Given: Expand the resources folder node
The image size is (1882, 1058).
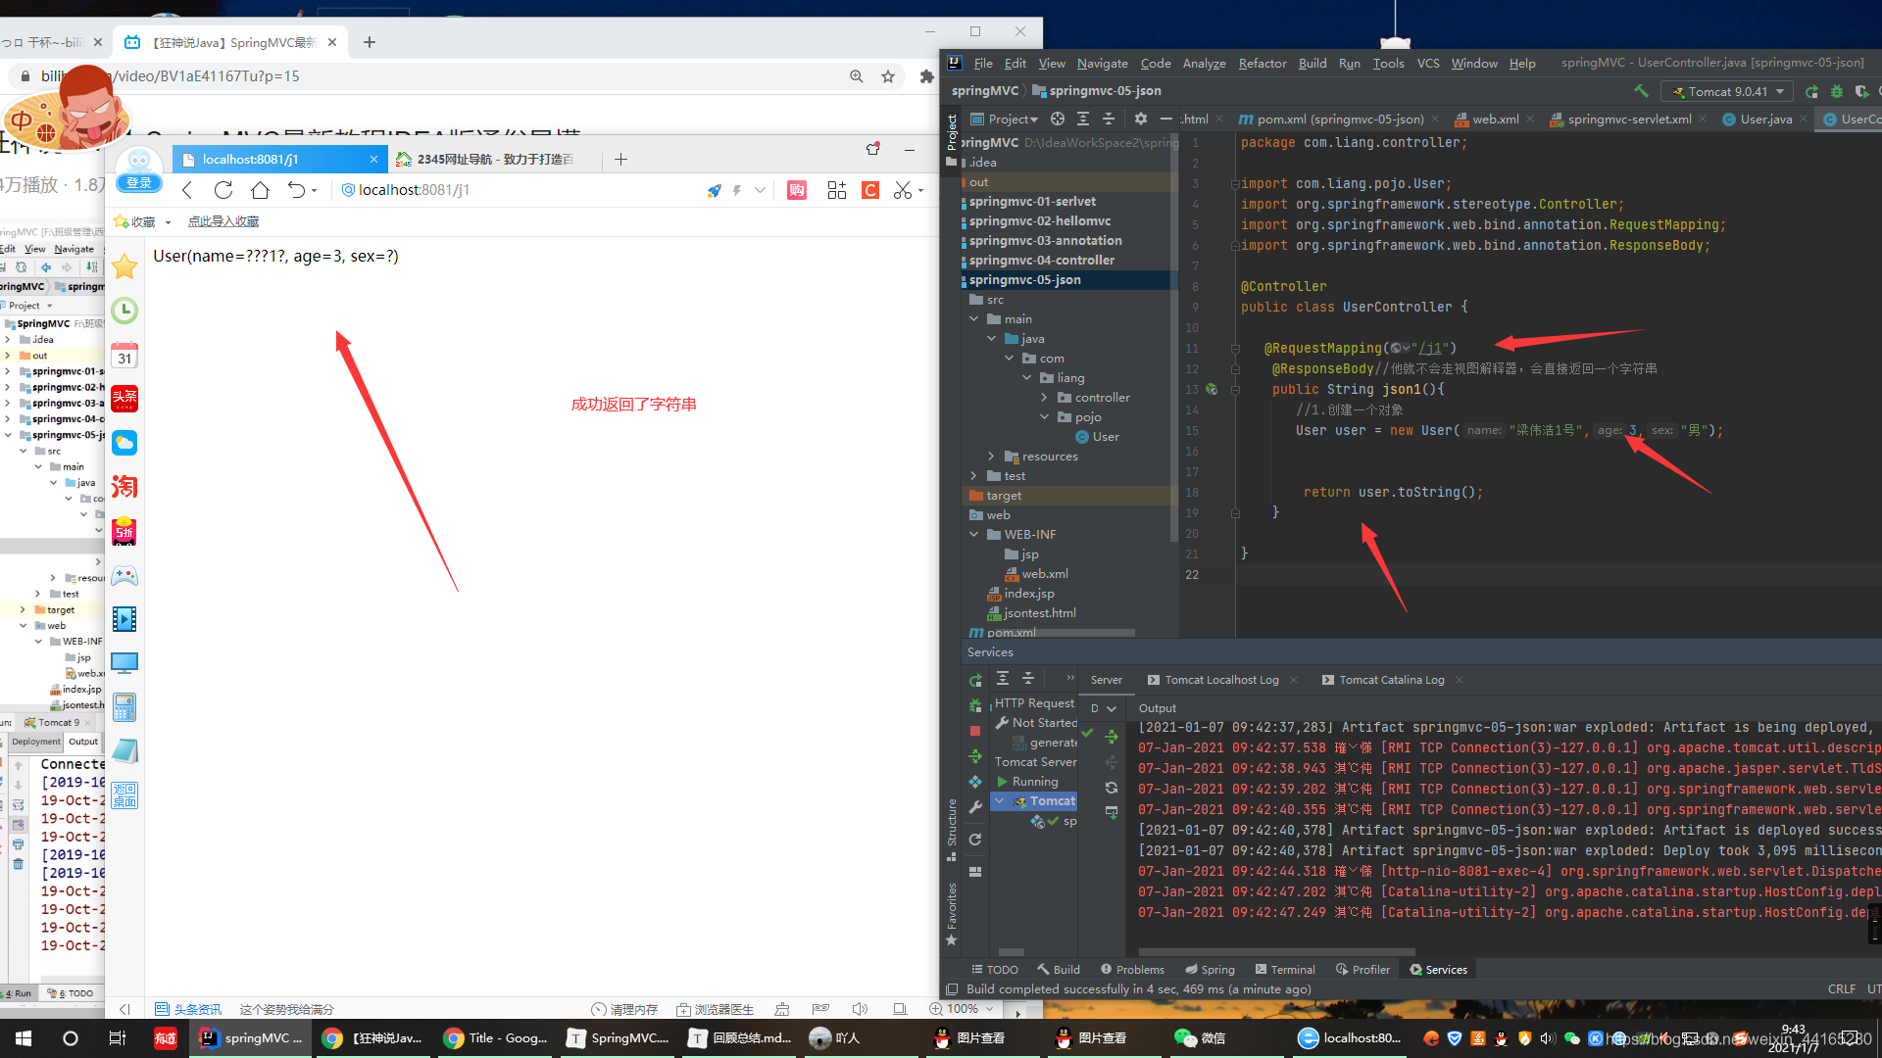Looking at the screenshot, I should (991, 457).
